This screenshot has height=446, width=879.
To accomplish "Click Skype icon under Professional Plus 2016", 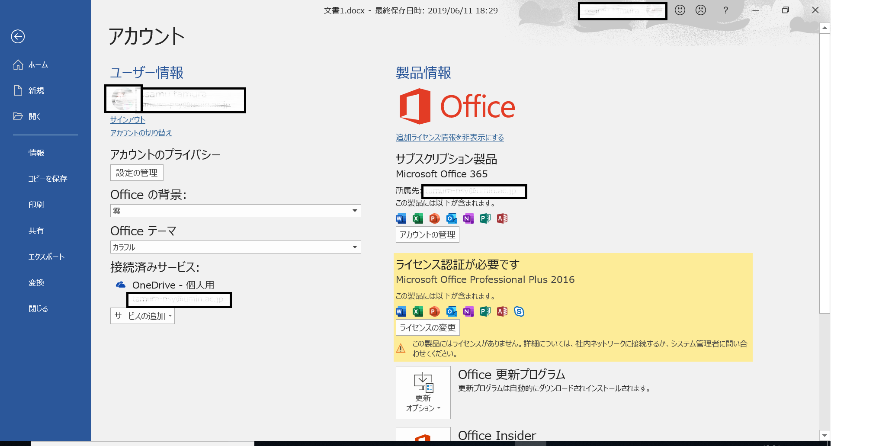I will pyautogui.click(x=519, y=312).
